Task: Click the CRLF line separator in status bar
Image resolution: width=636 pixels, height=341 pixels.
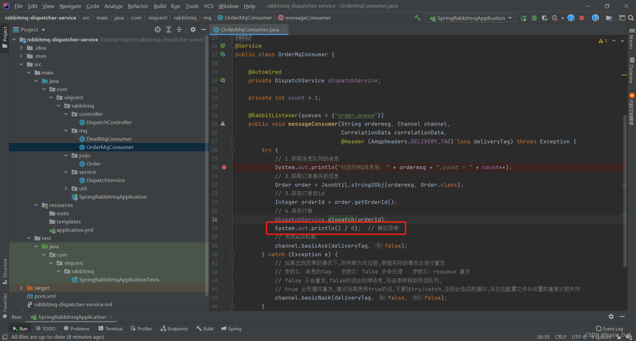Action: [x=560, y=337]
